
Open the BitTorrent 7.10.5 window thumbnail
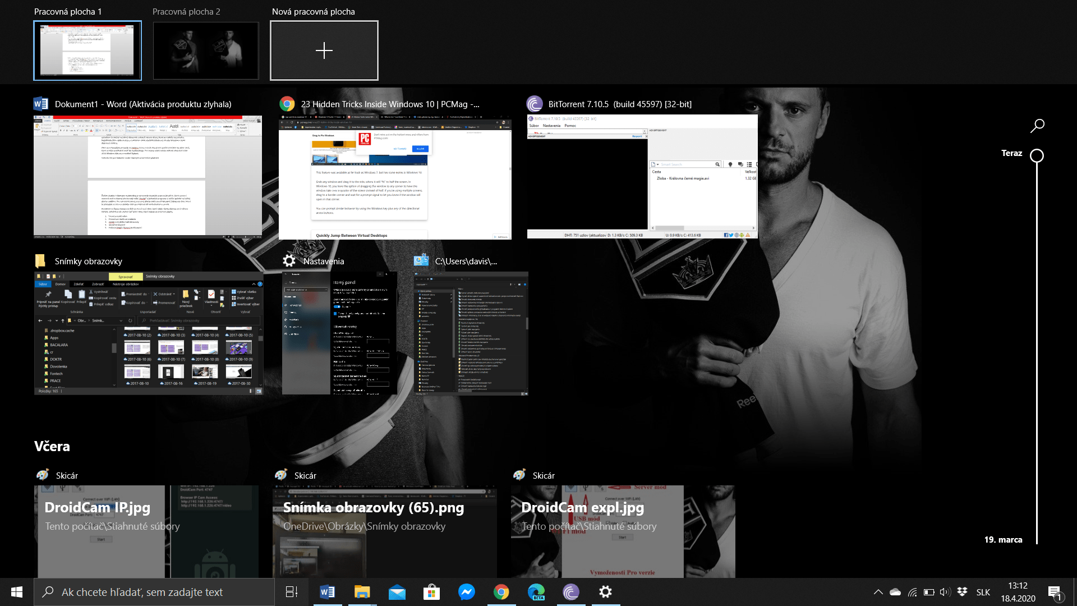click(642, 177)
